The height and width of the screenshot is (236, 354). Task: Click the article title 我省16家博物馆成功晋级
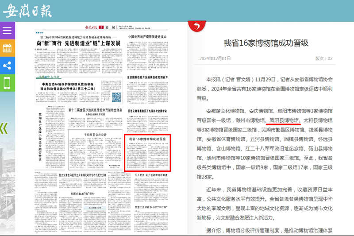coord(266,43)
